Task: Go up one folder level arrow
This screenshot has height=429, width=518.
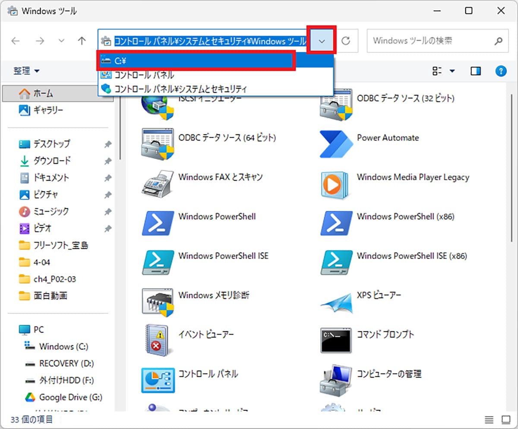Action: click(x=82, y=41)
